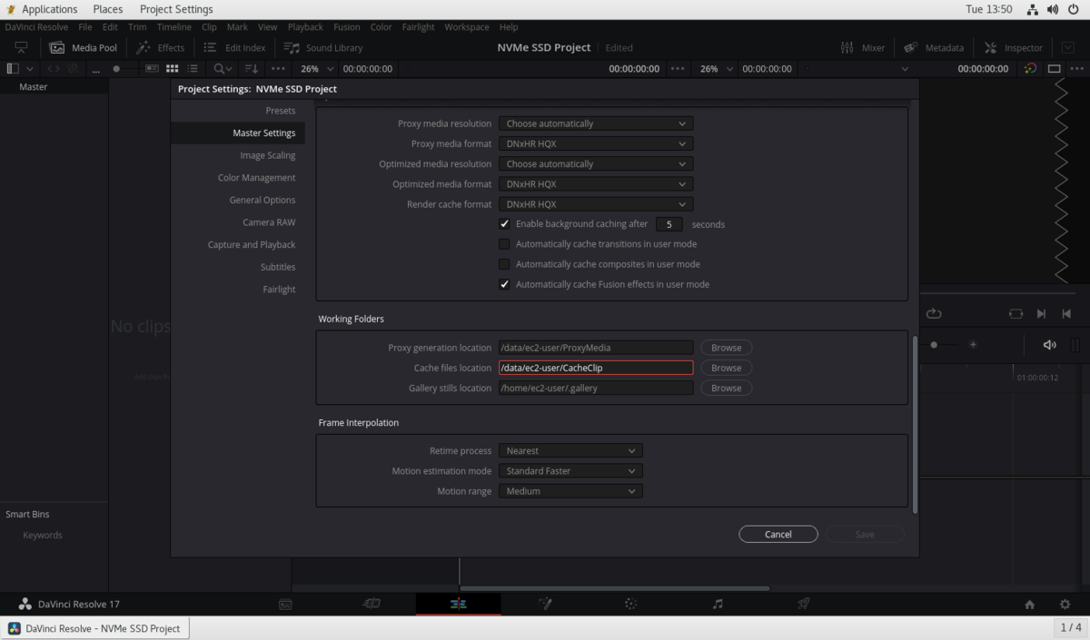Viewport: 1090px width, 640px height.
Task: Open the Effects library panel
Action: [x=160, y=47]
